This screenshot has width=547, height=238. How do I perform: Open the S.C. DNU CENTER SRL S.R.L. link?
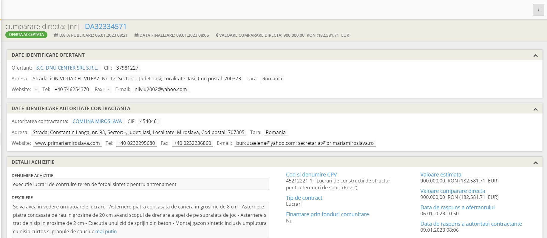pos(67,68)
